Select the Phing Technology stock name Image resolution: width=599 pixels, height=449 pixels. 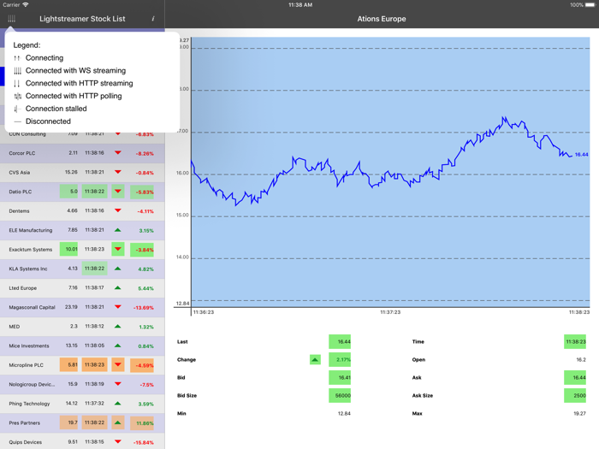[x=29, y=404]
